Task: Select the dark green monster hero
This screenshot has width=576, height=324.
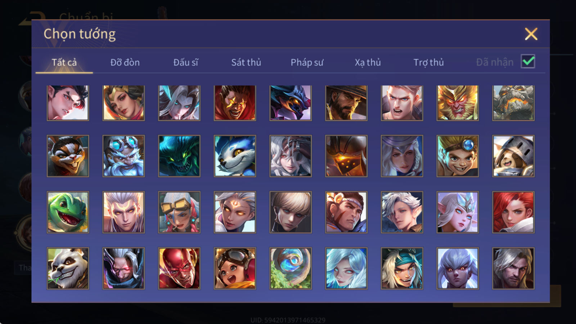Action: pos(179,156)
